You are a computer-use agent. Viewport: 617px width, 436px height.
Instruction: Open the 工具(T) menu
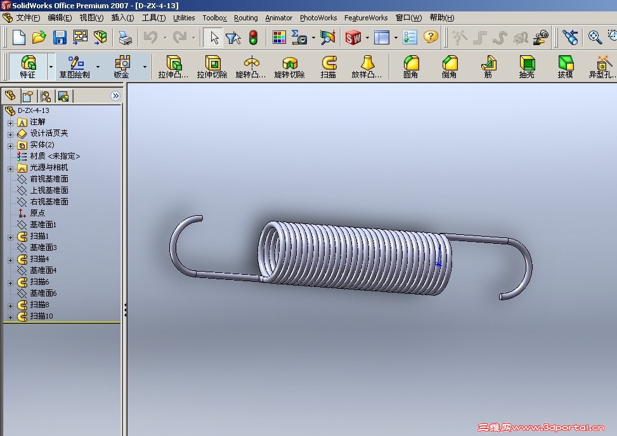click(x=153, y=18)
